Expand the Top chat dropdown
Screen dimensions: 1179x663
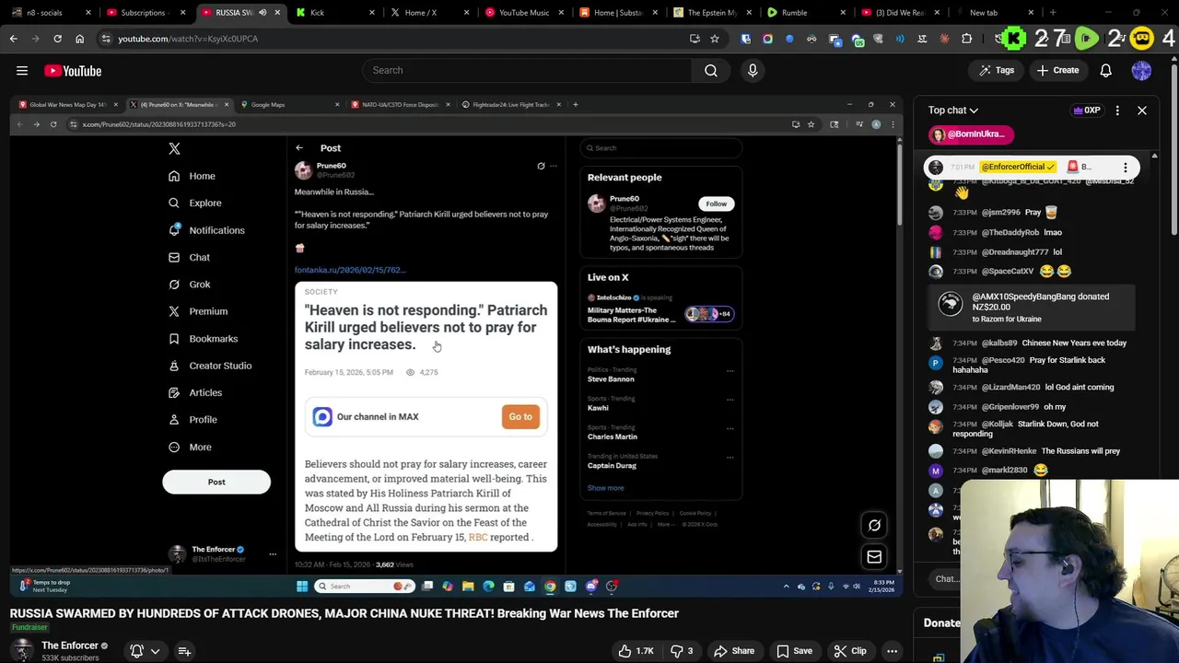[952, 110]
